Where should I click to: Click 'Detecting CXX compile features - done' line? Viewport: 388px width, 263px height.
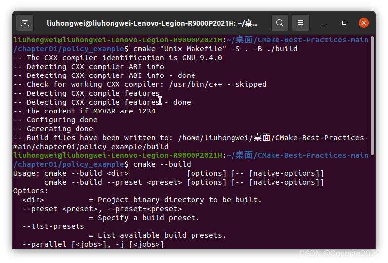(102, 102)
